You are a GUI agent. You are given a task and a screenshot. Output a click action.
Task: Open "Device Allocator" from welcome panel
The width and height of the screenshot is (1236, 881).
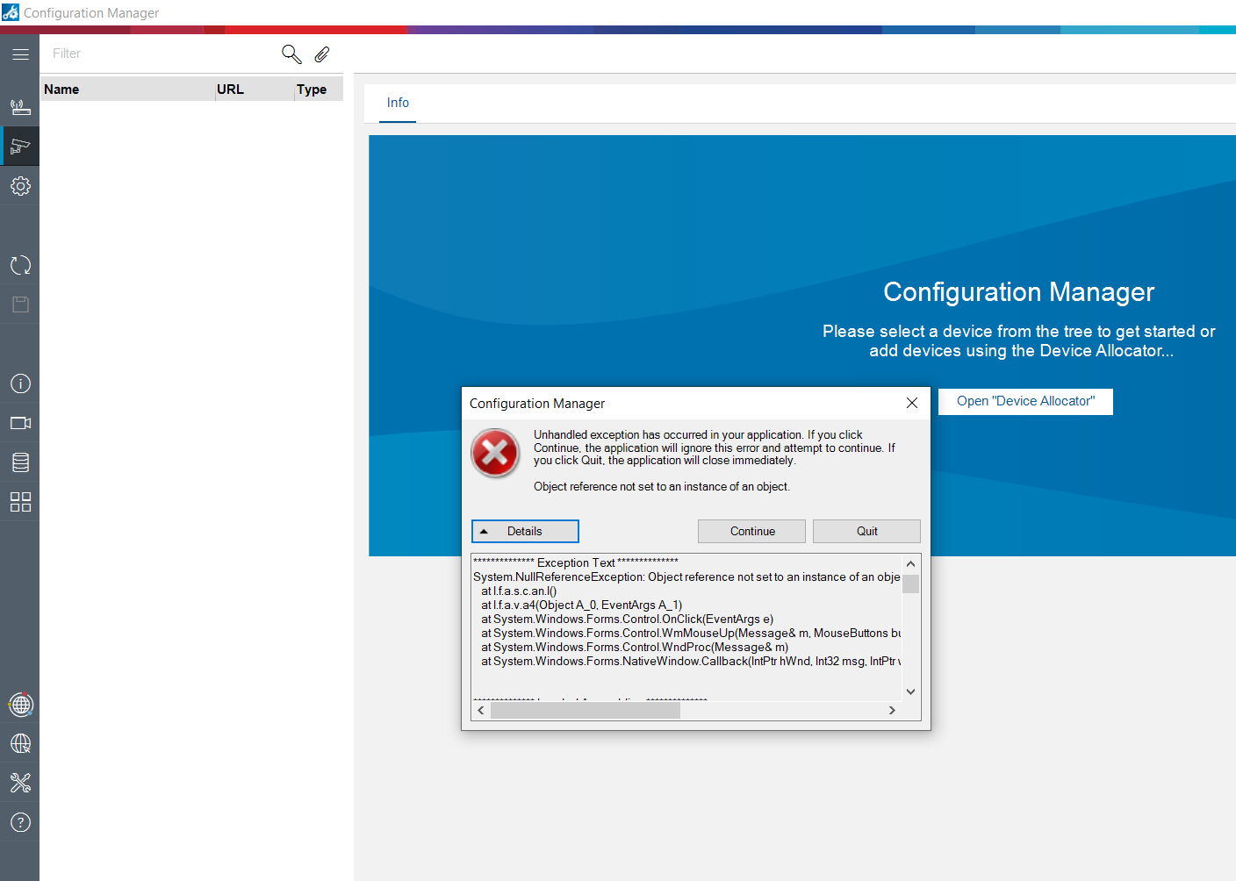coord(1025,401)
